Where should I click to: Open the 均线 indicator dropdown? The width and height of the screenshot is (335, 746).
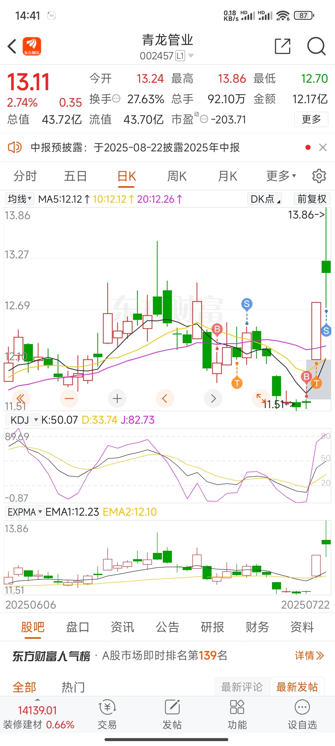20,199
